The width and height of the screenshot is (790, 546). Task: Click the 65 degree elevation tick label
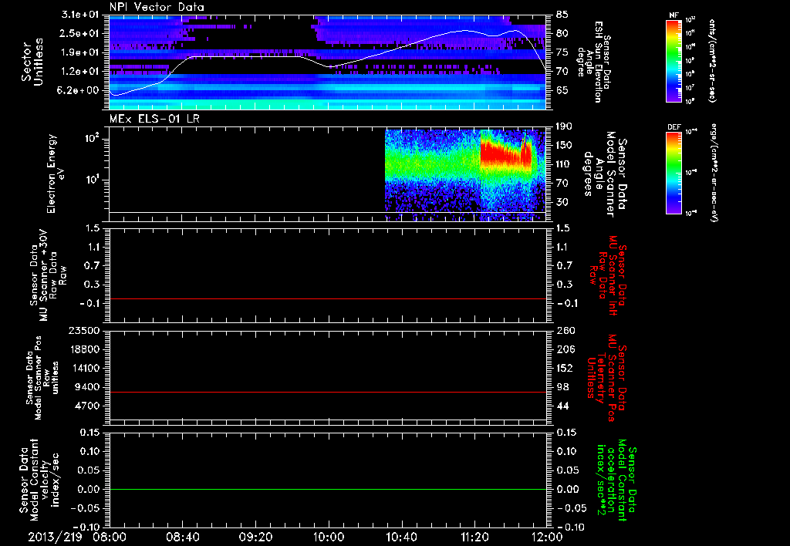click(562, 90)
